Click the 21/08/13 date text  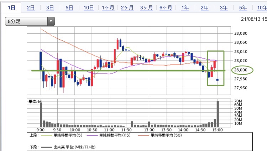coord(251,19)
